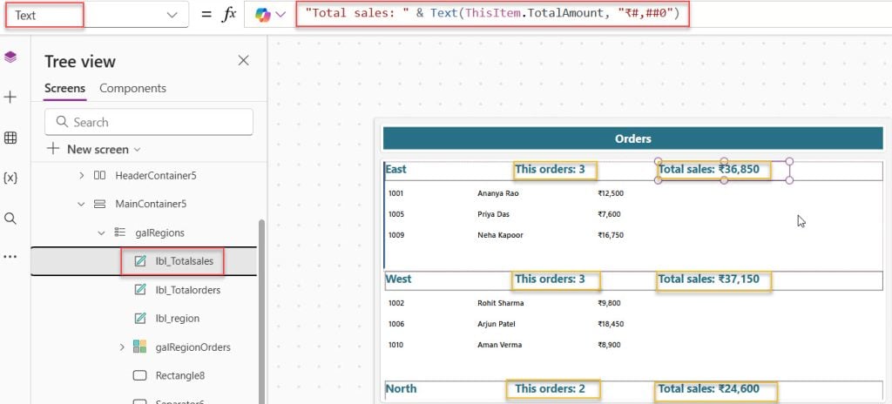The height and width of the screenshot is (404, 892).
Task: Select the West region label
Action: [x=398, y=279]
